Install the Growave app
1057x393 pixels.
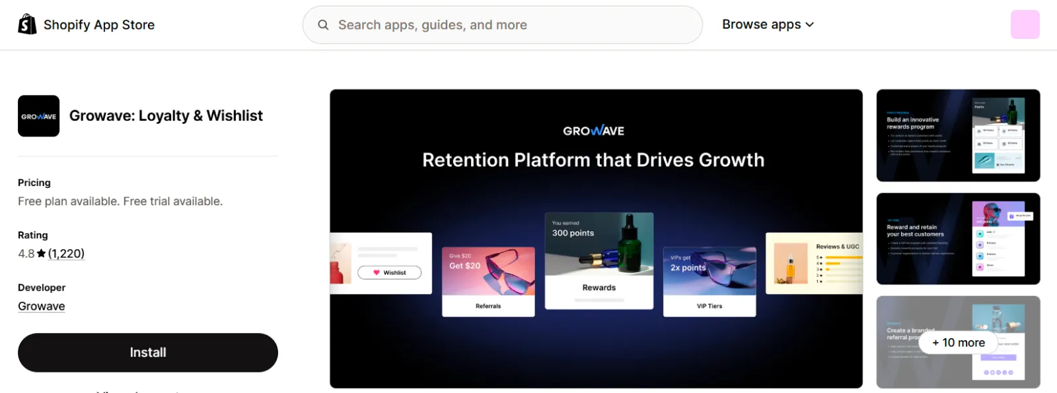[x=148, y=353]
